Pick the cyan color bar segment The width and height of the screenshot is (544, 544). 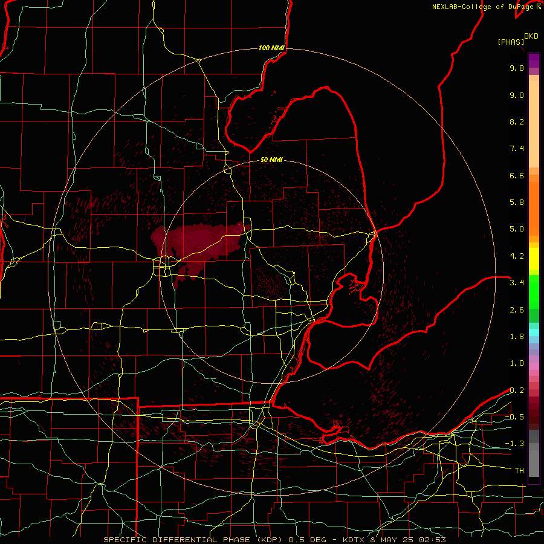[534, 332]
